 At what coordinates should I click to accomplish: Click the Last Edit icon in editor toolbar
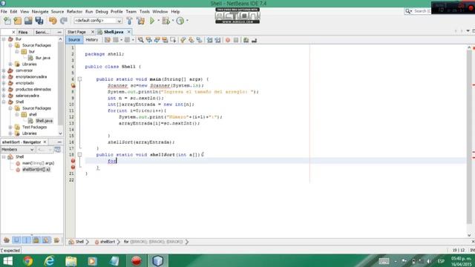pos(108,40)
